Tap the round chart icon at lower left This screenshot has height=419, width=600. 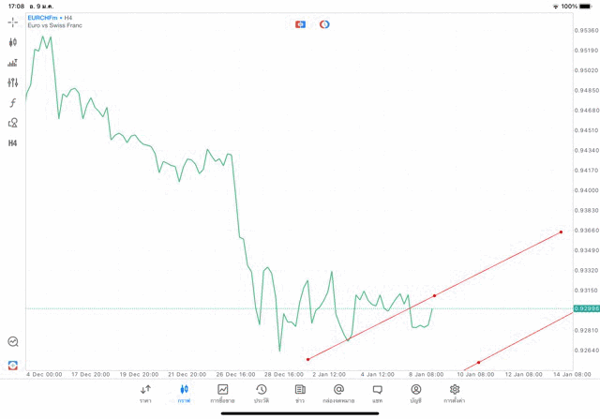(13, 342)
